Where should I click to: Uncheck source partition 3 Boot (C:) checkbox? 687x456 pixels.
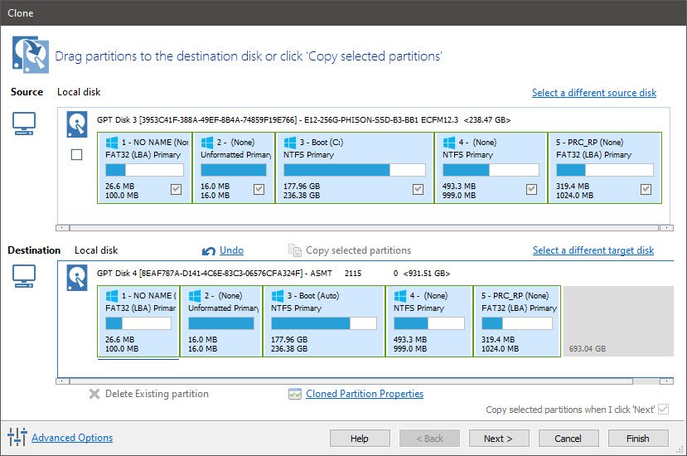tap(418, 189)
